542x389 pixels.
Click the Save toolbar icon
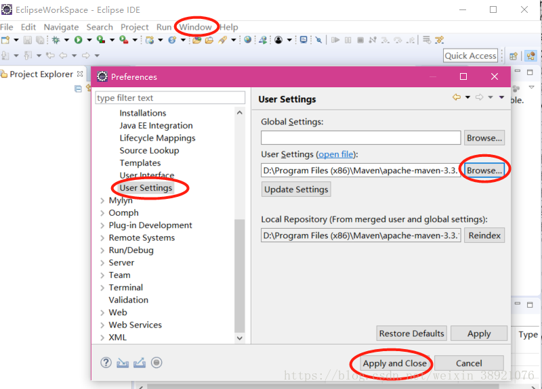[x=28, y=40]
